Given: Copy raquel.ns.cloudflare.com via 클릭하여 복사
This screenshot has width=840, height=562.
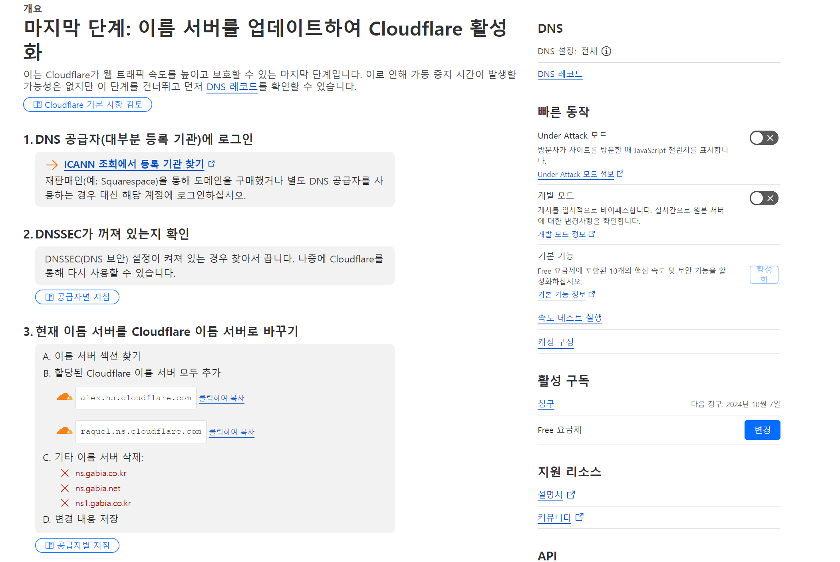Looking at the screenshot, I should [232, 432].
